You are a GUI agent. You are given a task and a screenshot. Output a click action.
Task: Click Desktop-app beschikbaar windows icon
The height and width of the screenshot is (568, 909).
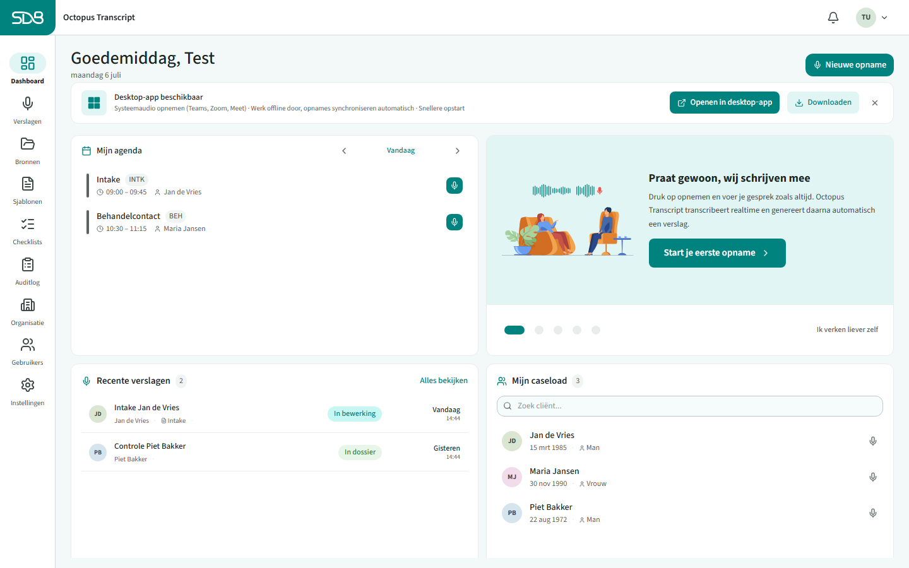click(94, 103)
